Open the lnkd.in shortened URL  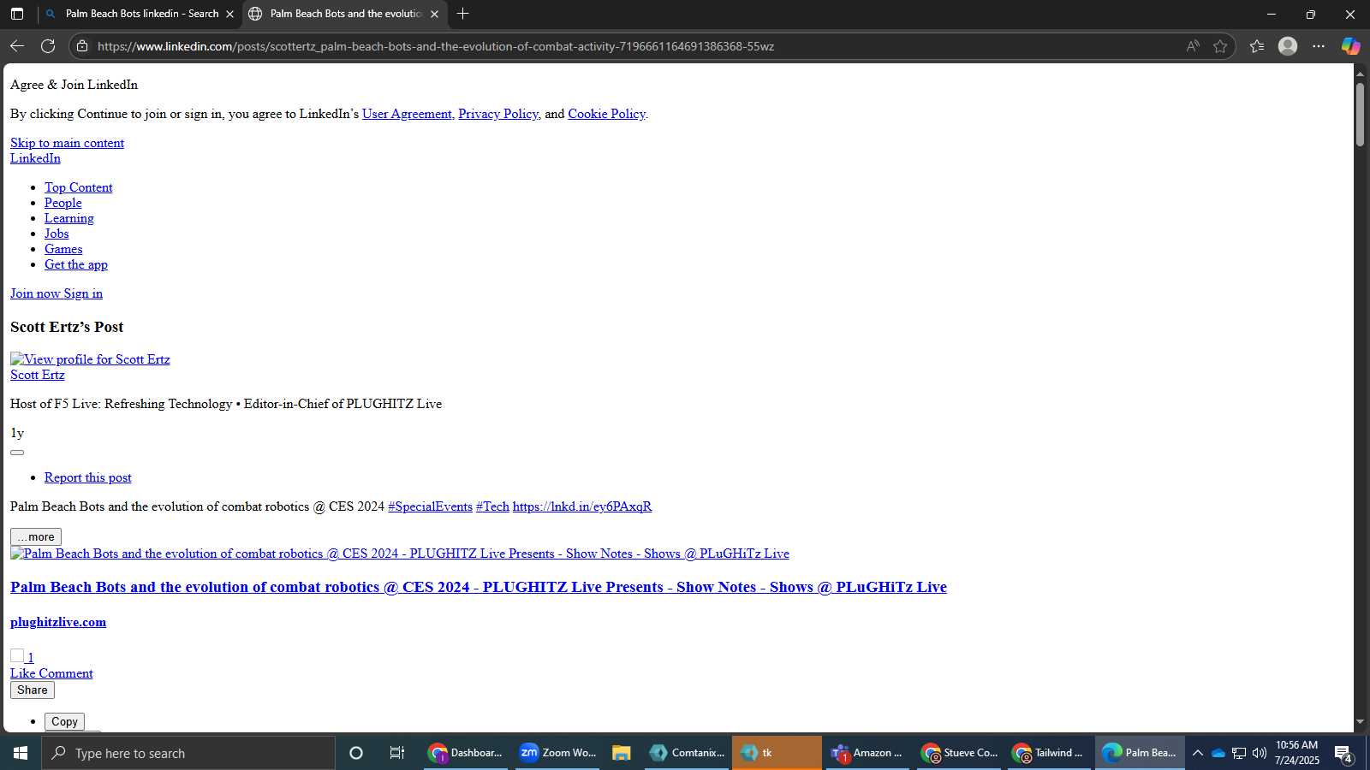(582, 506)
